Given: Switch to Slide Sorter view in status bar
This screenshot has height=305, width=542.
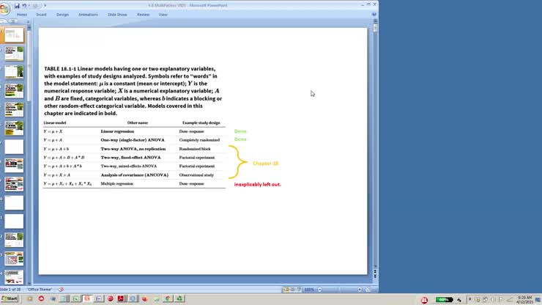Looking at the screenshot, I should [x=292, y=290].
